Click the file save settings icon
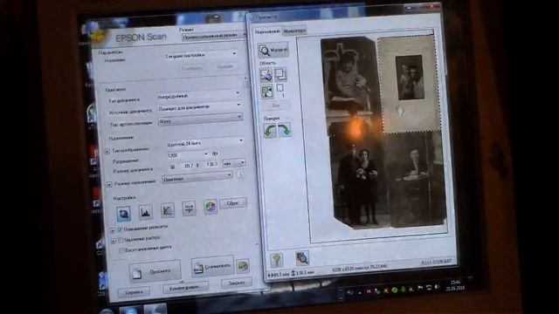This screenshot has height=314, width=559. point(243,265)
